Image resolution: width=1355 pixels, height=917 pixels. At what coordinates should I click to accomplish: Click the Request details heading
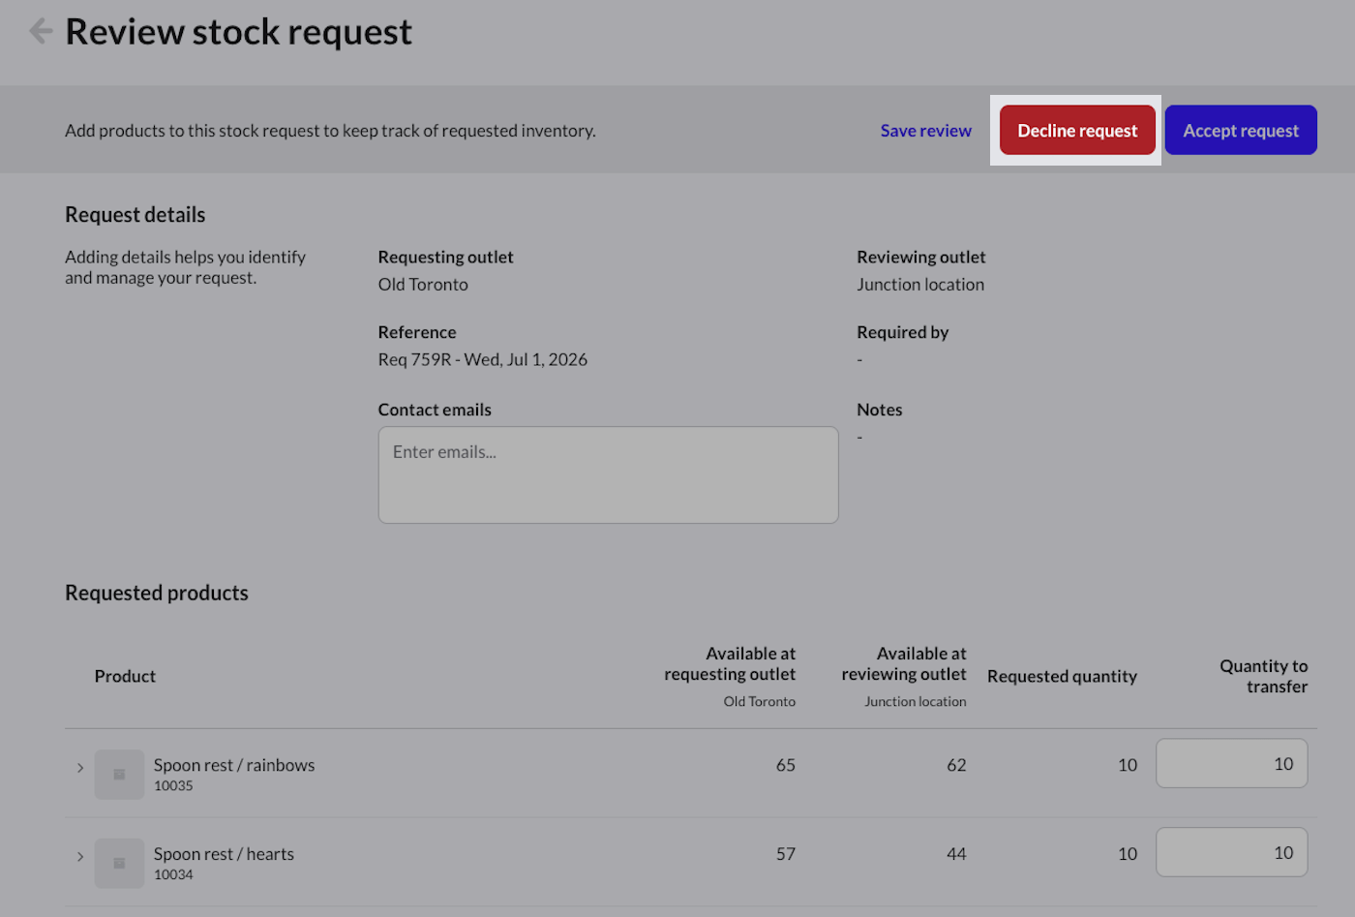click(135, 215)
